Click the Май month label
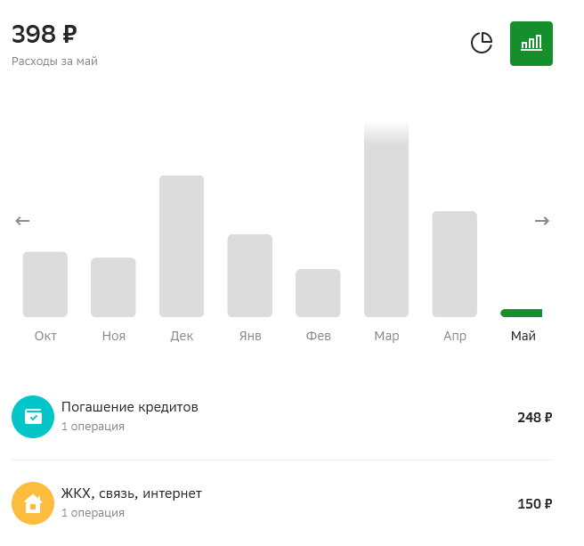Viewport: 584px width, 546px height. [523, 336]
